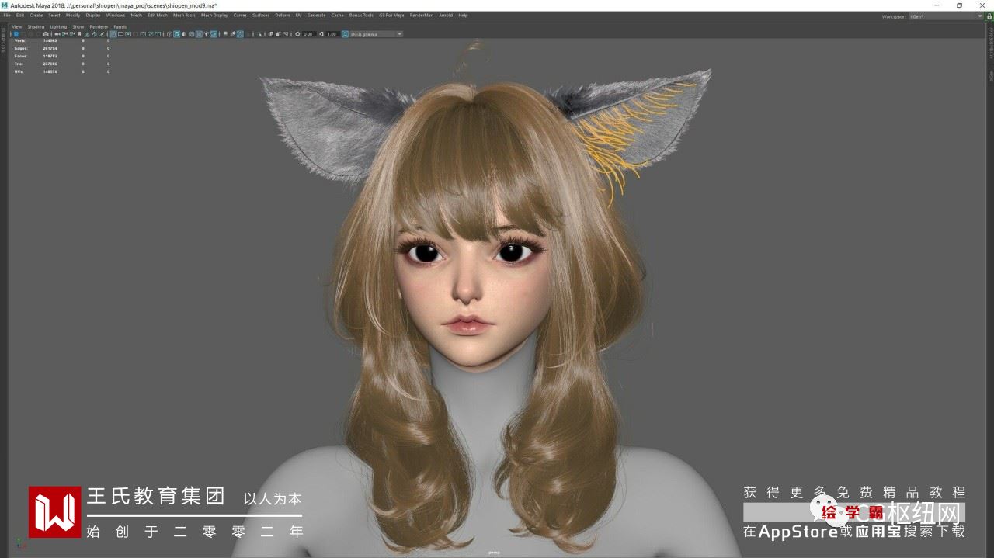Open the Mesh Display menu
Screen dimensions: 994x558
(x=214, y=15)
